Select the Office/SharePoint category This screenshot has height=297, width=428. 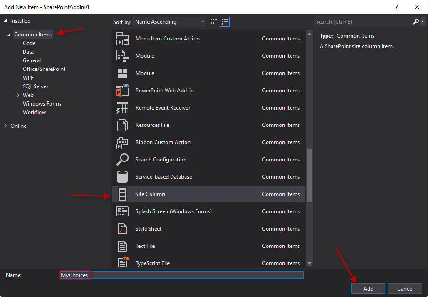coord(44,69)
